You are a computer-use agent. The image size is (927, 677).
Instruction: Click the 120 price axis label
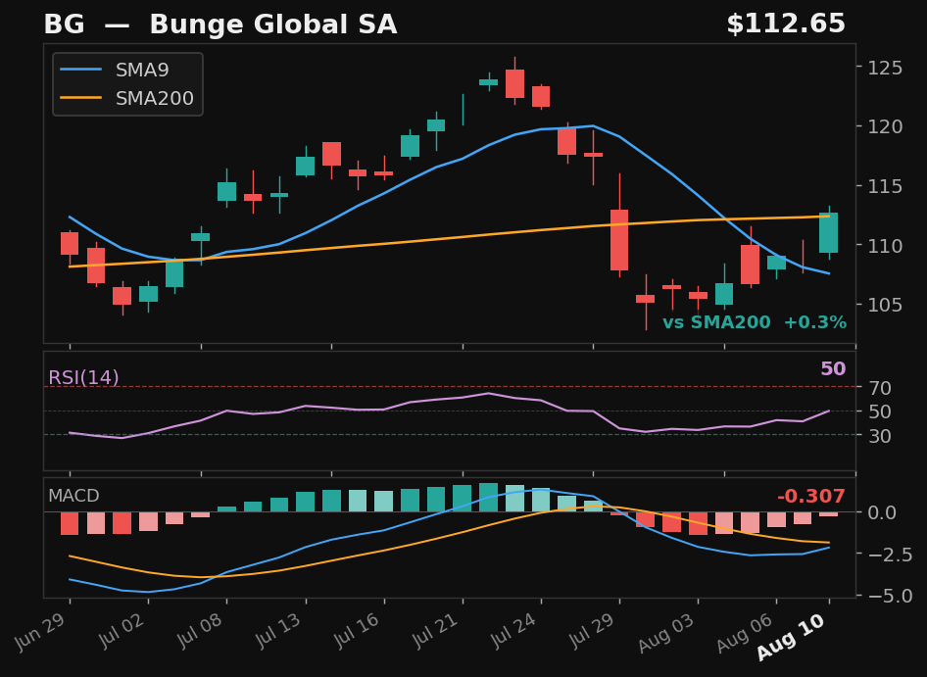coord(885,126)
